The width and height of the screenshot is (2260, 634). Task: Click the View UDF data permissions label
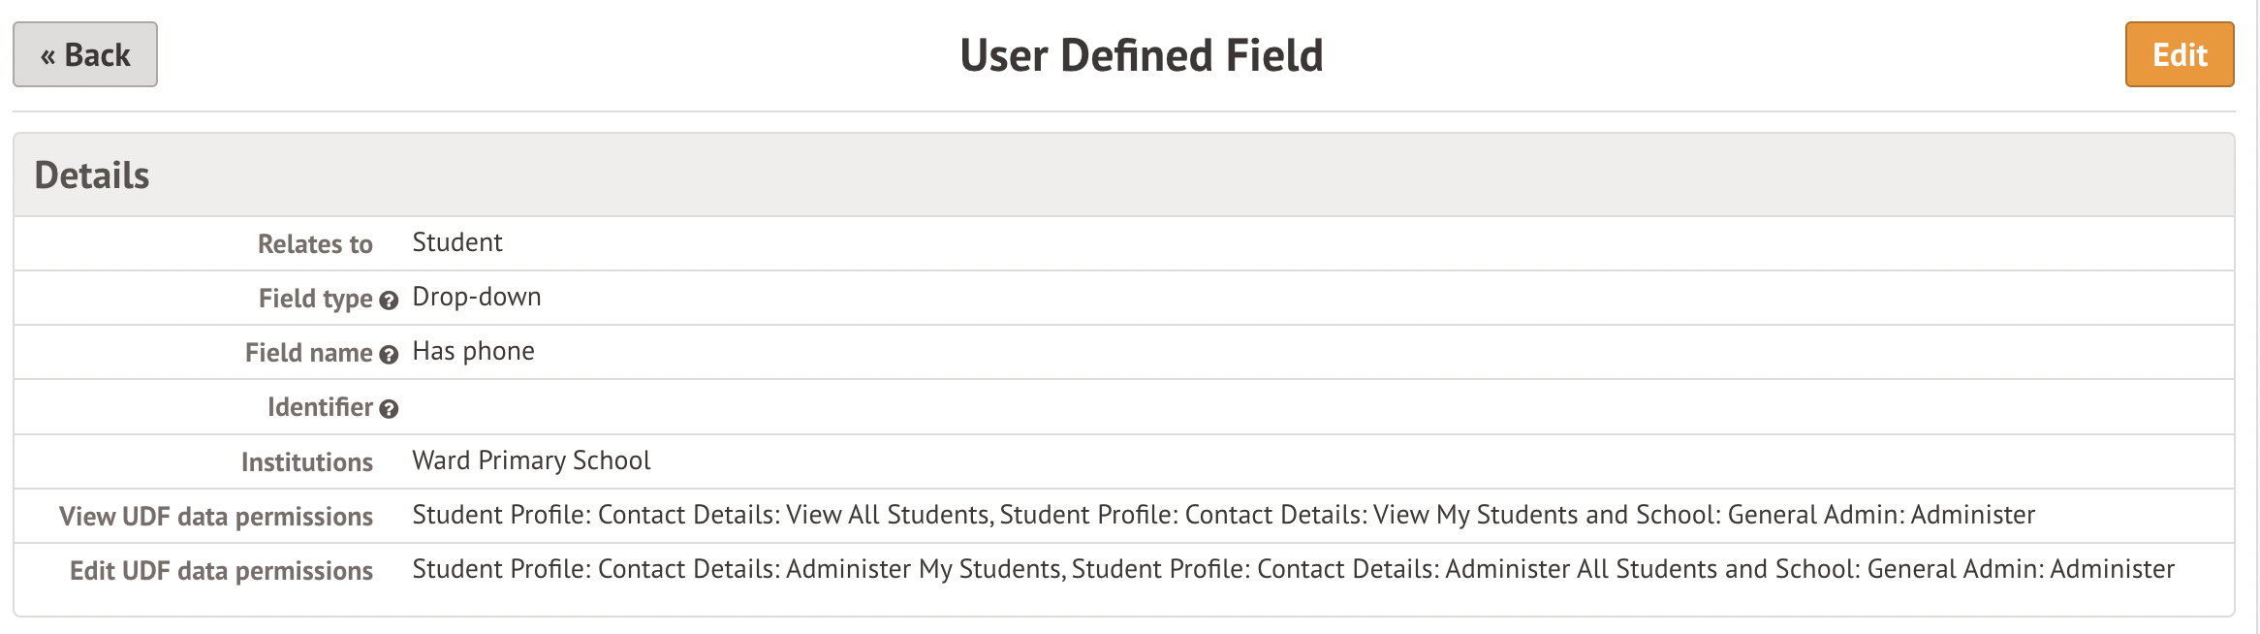point(215,517)
